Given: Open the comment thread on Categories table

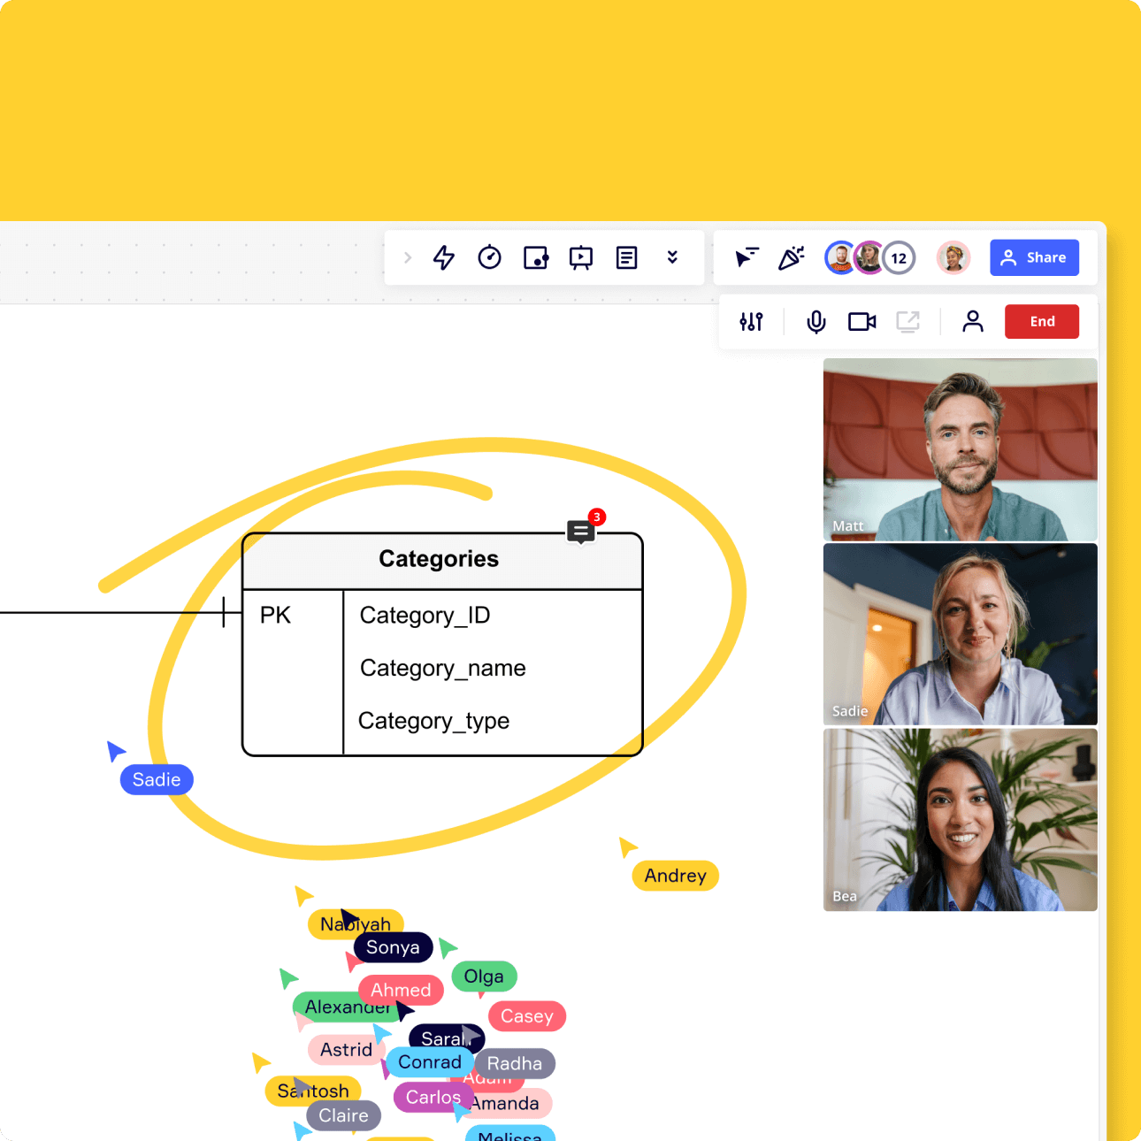Looking at the screenshot, I should click(x=580, y=532).
